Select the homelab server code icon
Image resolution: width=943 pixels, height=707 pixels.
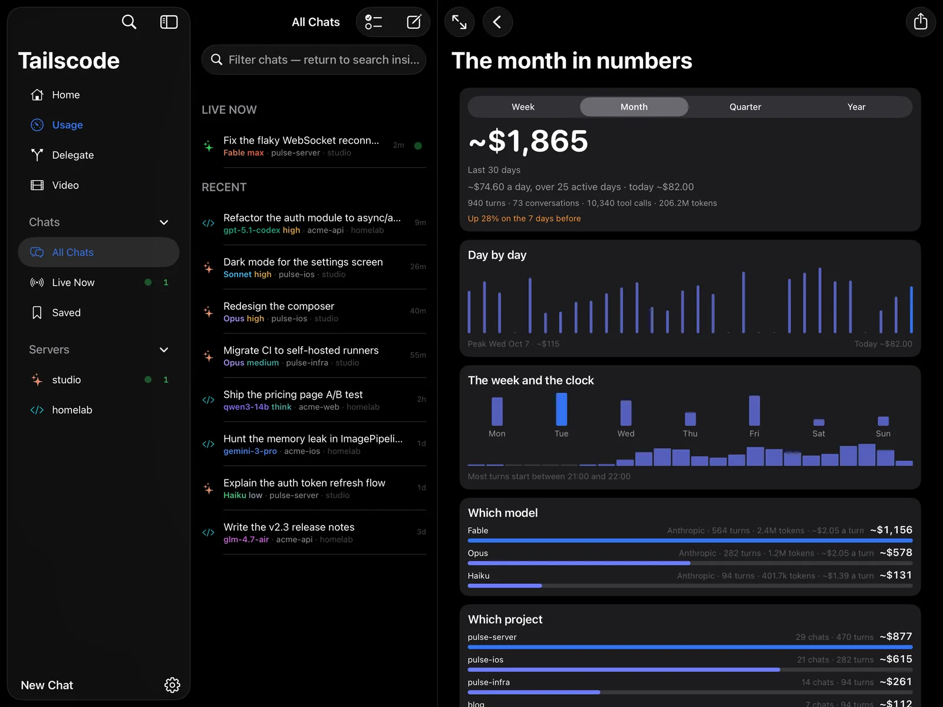pos(37,410)
